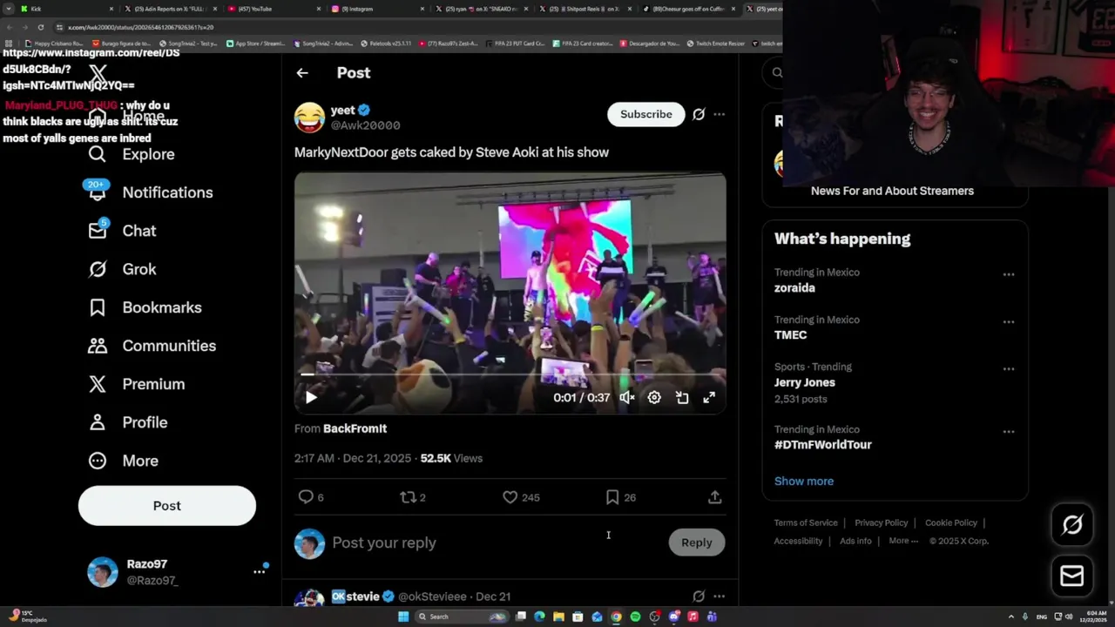Open the TMEC trending topic
This screenshot has height=627, width=1115.
(x=790, y=335)
